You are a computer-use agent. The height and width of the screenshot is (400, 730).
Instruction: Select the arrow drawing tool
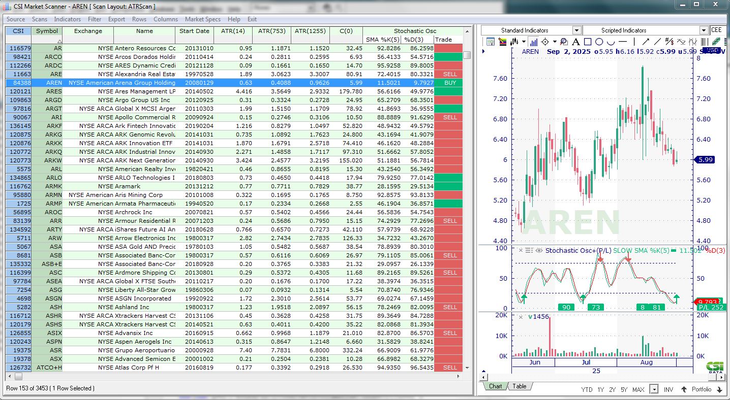[646, 42]
